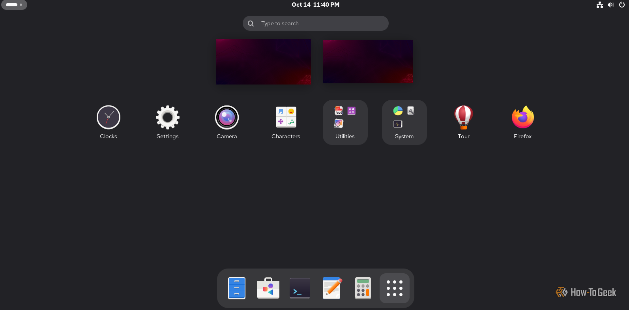The width and height of the screenshot is (629, 310).
Task: Open Software store from the dock
Action: pyautogui.click(x=268, y=288)
